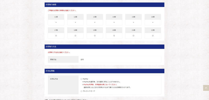Click the 受取方法 label cell
The width and height of the screenshot is (209, 100).
[x=63, y=59]
